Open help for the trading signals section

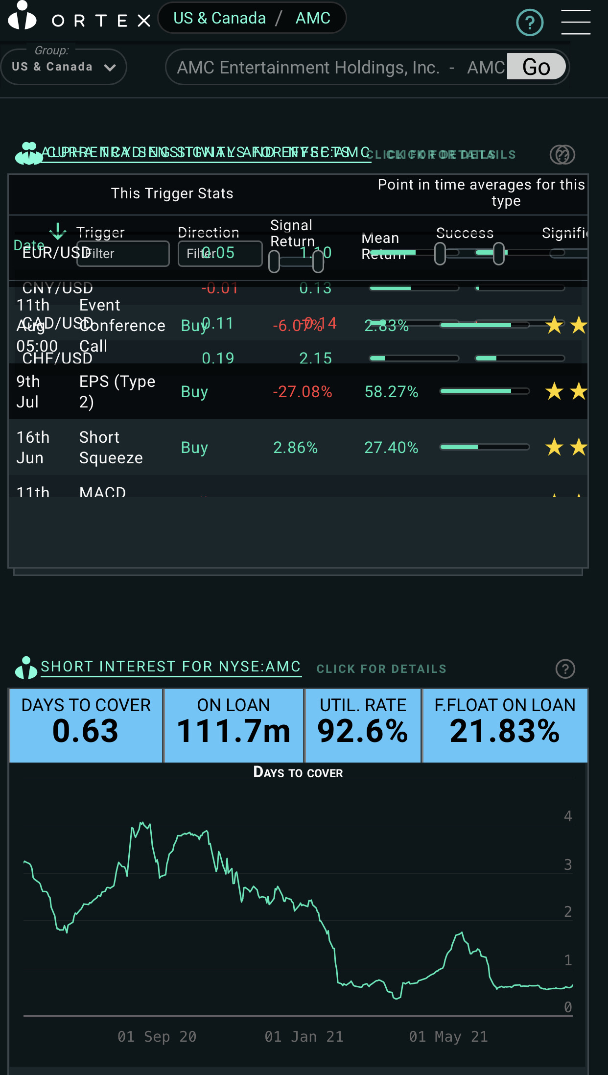point(562,155)
